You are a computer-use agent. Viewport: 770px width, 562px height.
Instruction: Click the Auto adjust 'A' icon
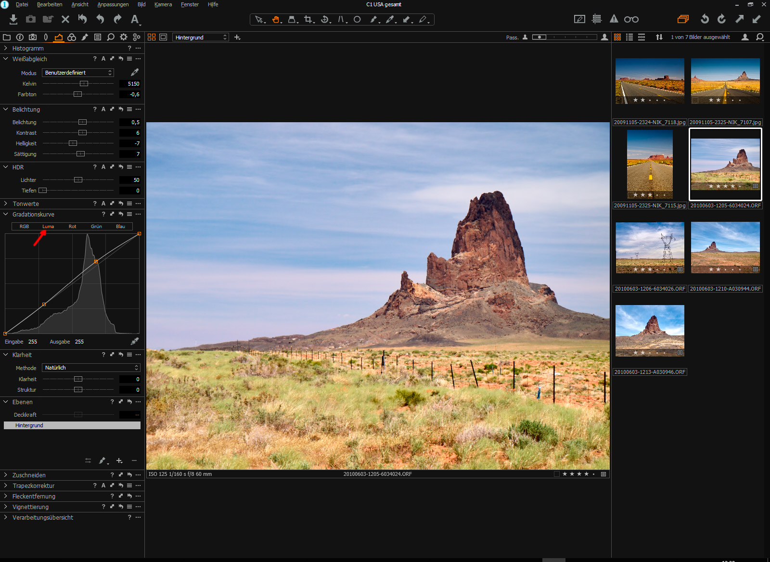[135, 19]
